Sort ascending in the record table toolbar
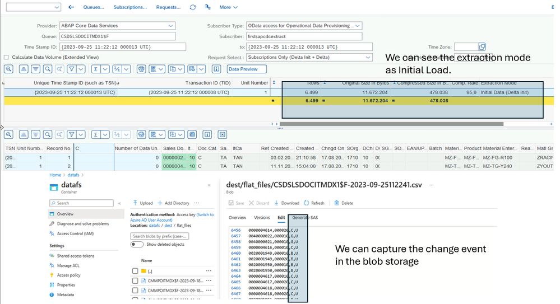This screenshot has width=560, height=304. 24,134
